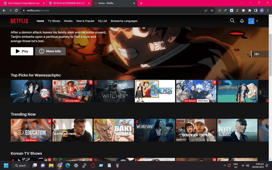
Task: Click the blue profile avatar
Action: [x=251, y=21]
